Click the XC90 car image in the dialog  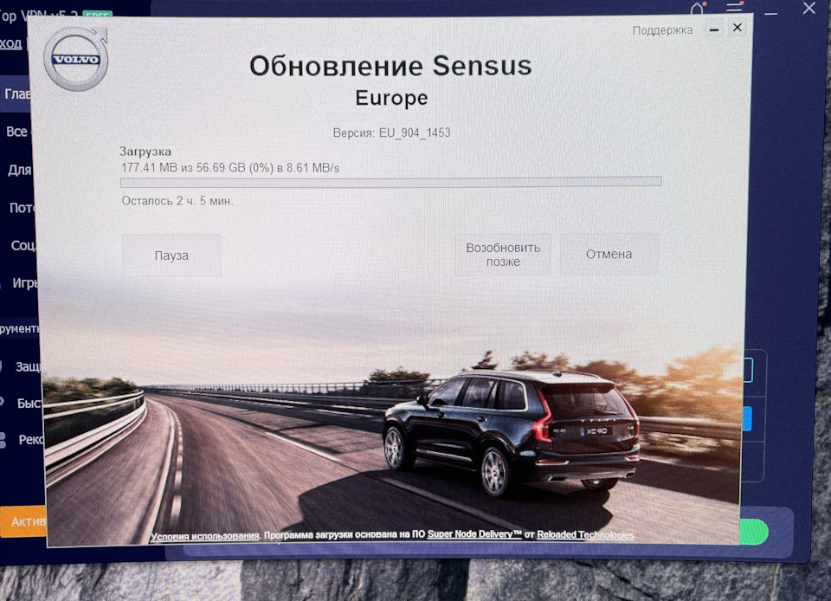[x=511, y=433]
